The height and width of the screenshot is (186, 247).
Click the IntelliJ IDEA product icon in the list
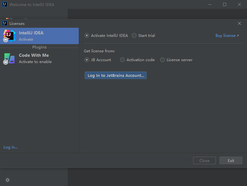click(x=9, y=36)
